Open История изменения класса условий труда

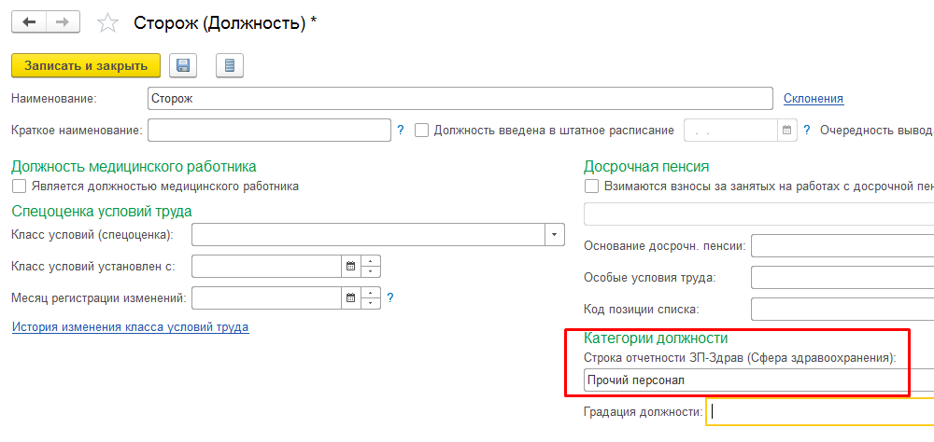(x=130, y=327)
